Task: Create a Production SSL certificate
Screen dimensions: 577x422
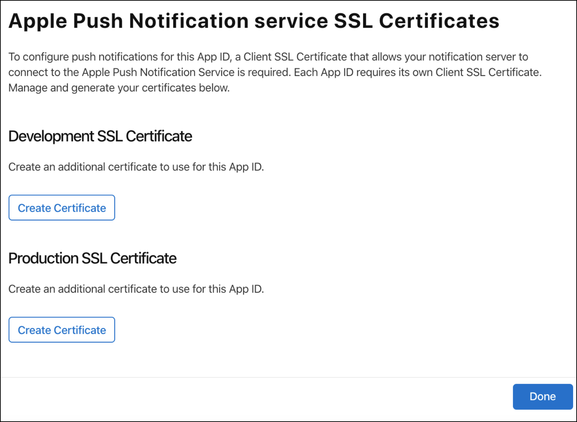Action: (x=62, y=330)
